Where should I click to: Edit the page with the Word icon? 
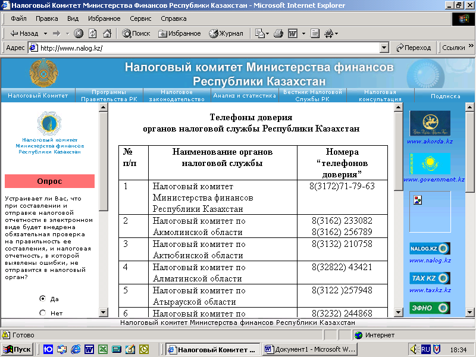293,33
